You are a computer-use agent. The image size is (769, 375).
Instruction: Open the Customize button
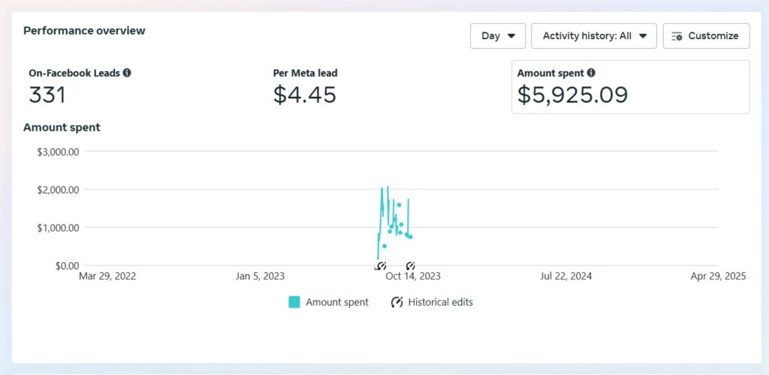[706, 36]
